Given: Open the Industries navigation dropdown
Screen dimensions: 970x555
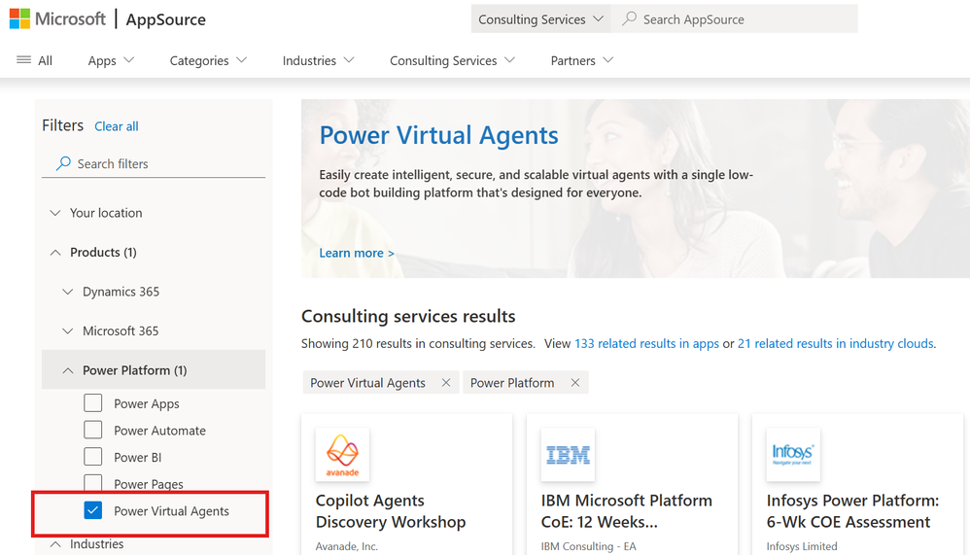Looking at the screenshot, I should (318, 60).
